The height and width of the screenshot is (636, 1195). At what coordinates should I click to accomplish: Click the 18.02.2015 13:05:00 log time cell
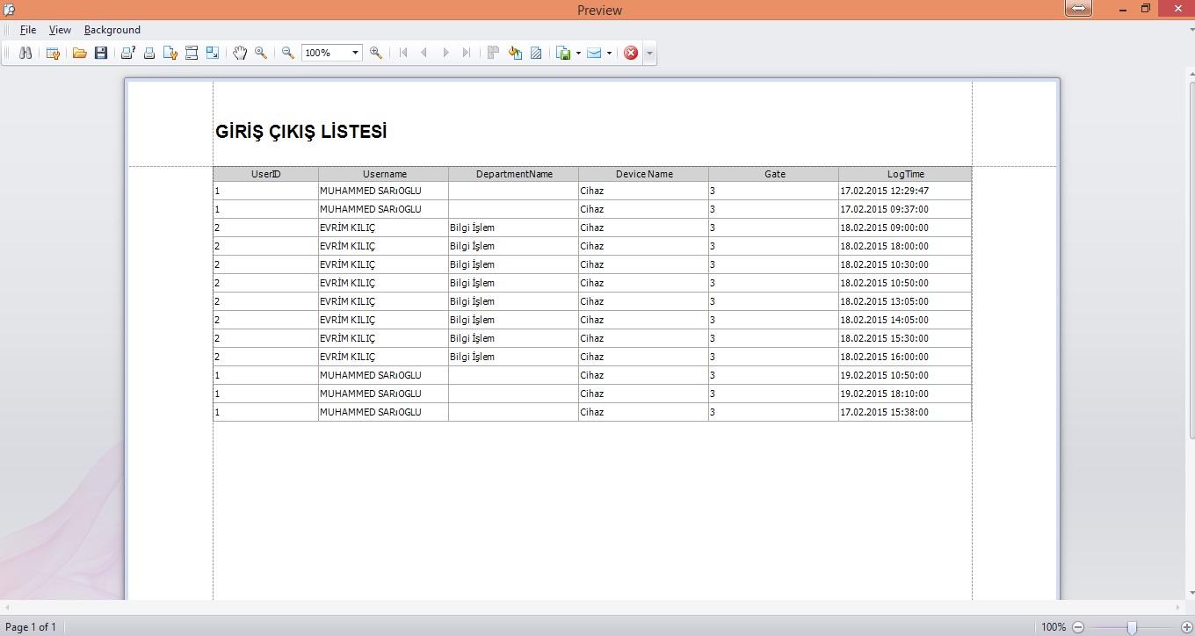pyautogui.click(x=905, y=301)
